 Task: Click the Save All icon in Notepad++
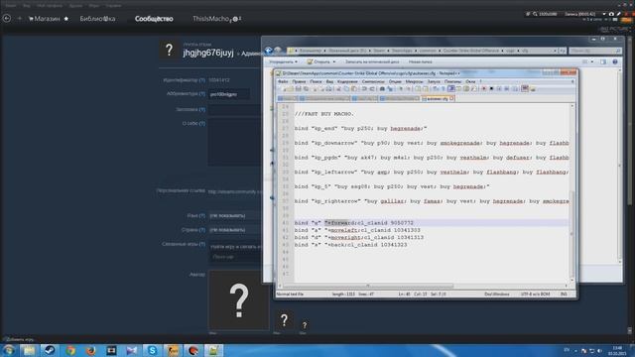tap(306, 88)
